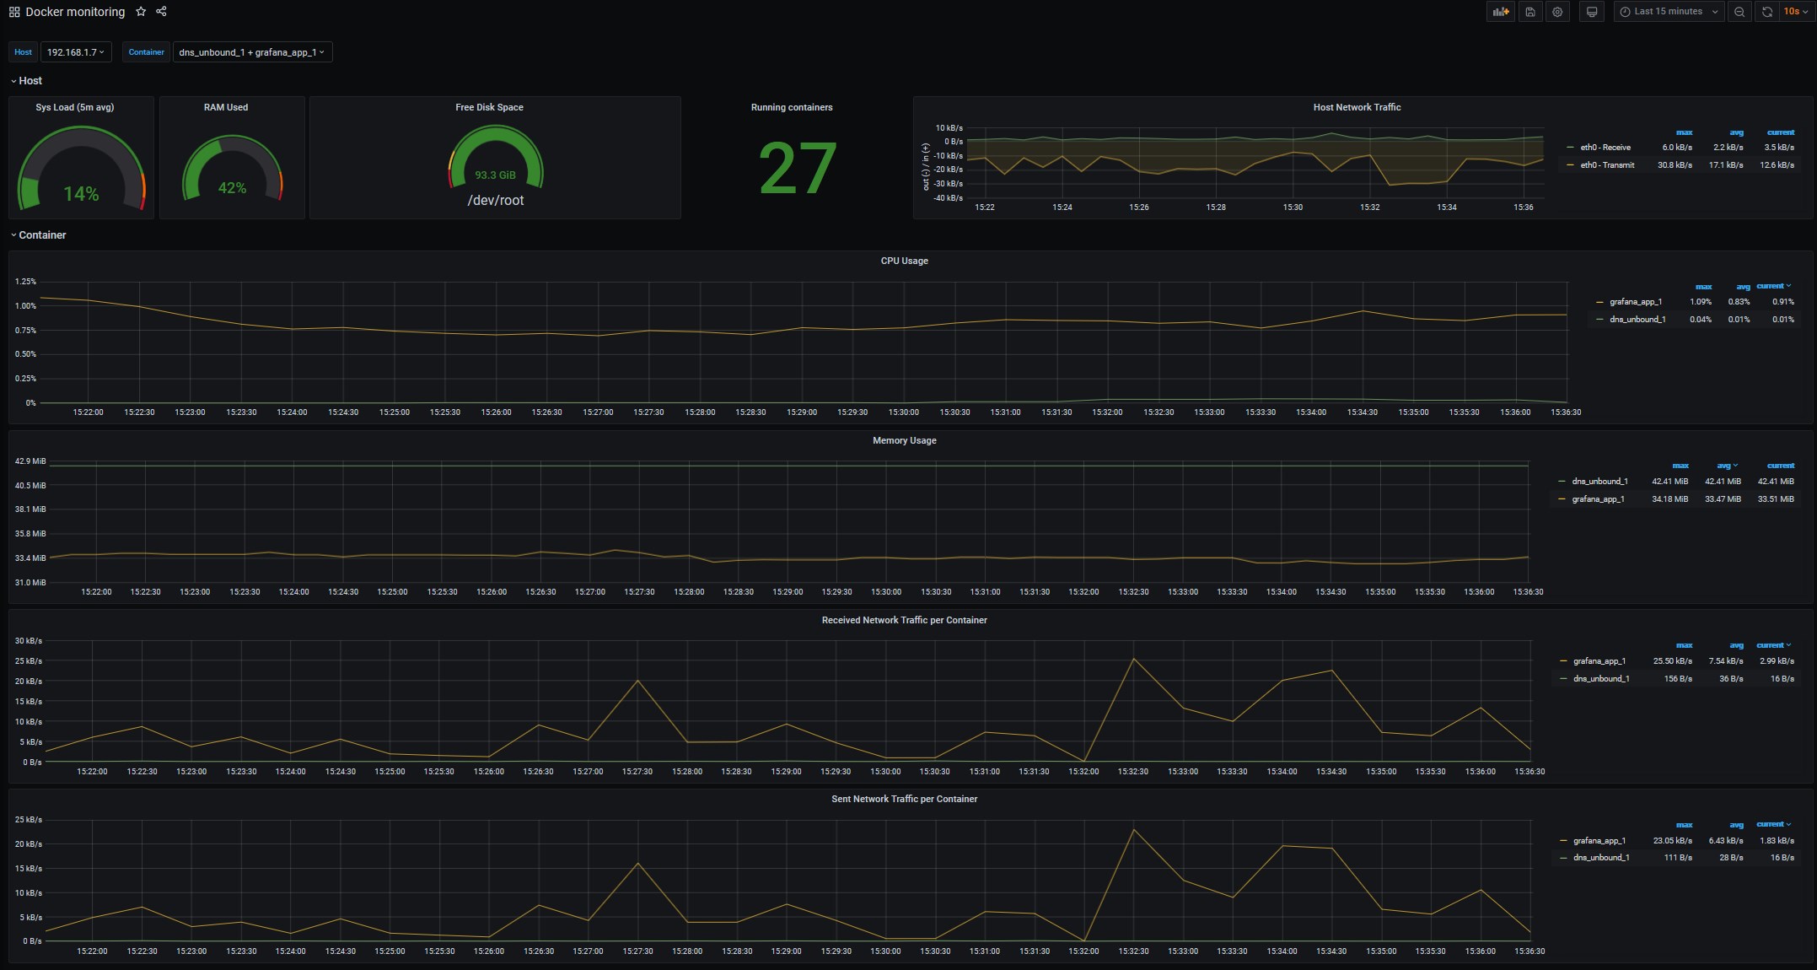Viewport: 1817px width, 970px height.
Task: Toggle dns_unbound_1 series in Memory Usage legend
Action: [x=1599, y=482]
